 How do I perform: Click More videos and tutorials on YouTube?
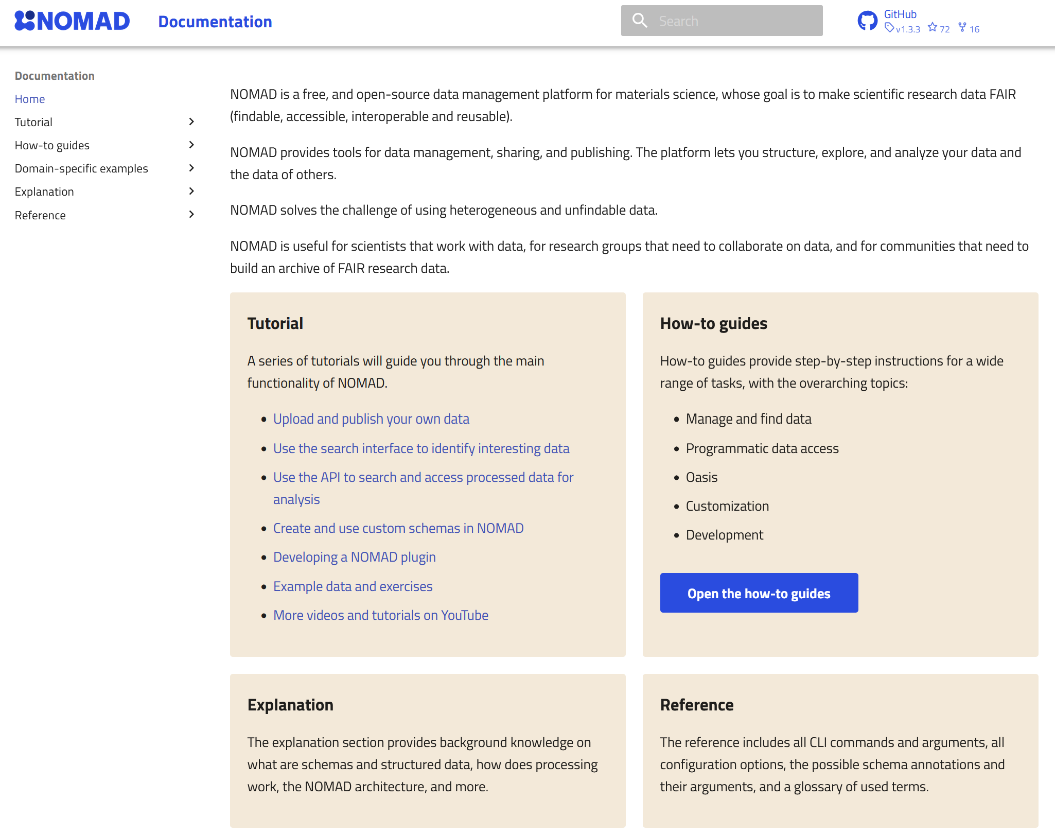click(380, 615)
